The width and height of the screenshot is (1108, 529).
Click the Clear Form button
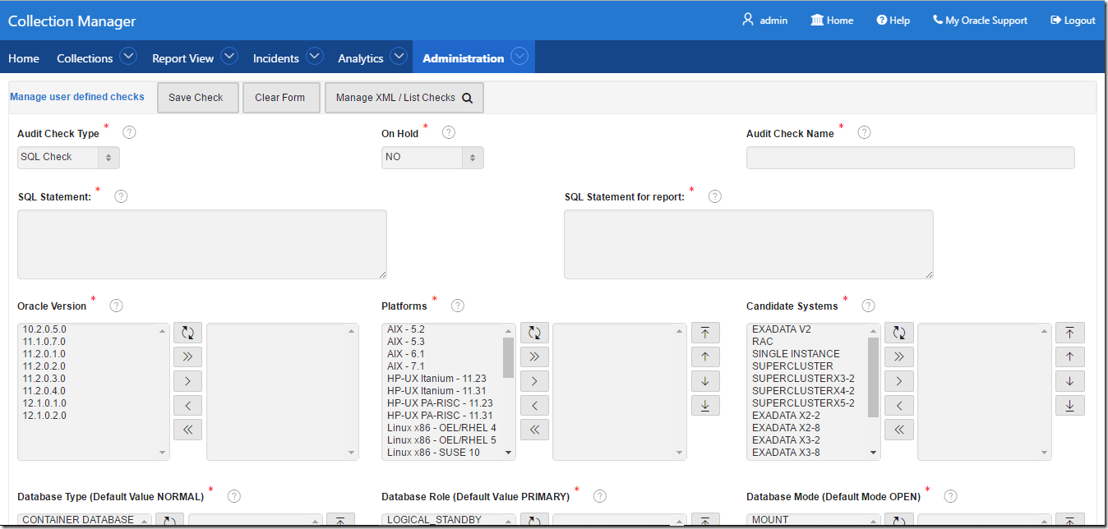tap(279, 98)
